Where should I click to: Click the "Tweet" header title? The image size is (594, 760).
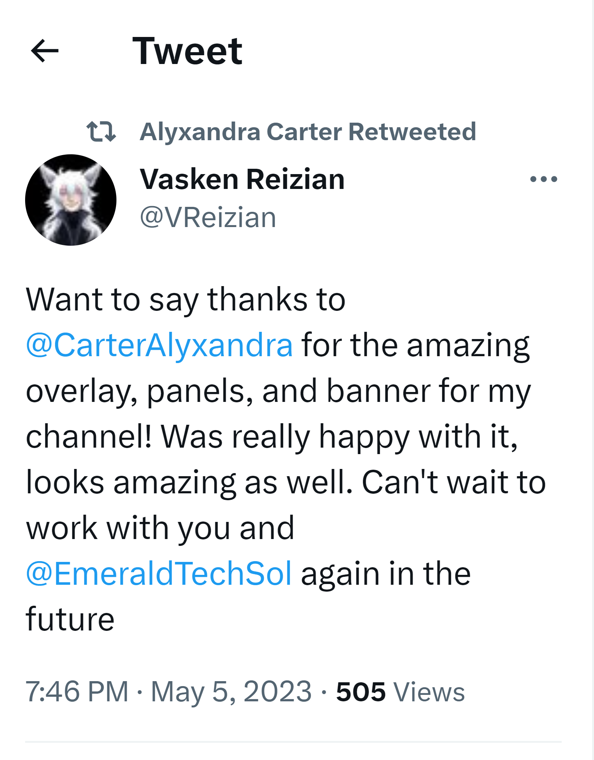[187, 51]
